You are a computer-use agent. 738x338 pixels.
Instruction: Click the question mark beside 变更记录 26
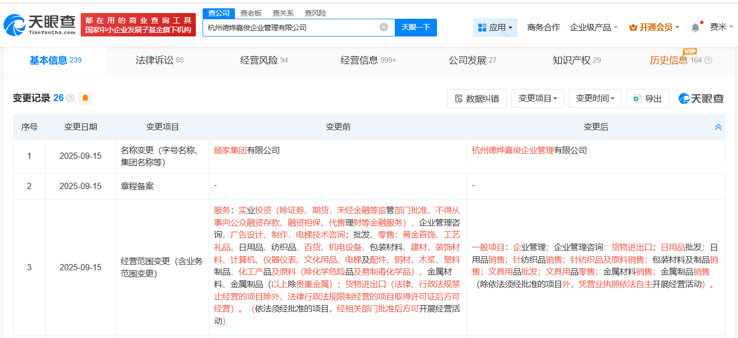[x=70, y=97]
